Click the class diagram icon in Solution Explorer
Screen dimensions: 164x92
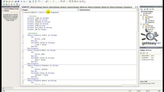tap(153, 9)
